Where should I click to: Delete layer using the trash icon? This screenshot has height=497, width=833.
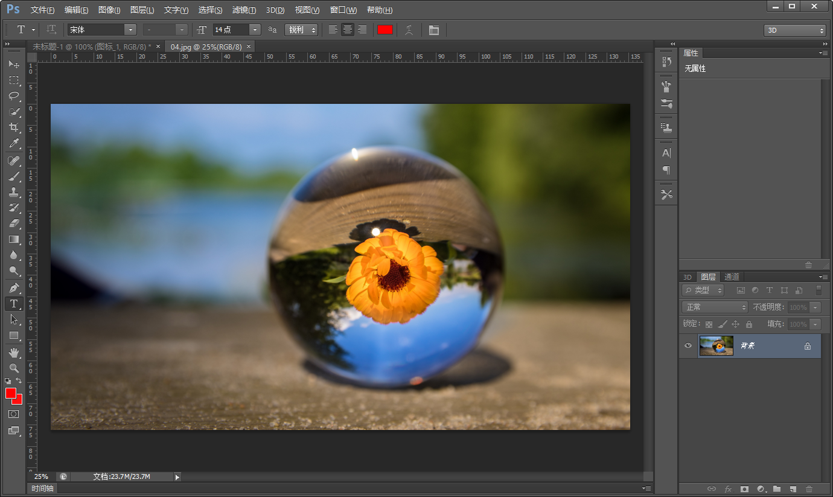click(x=809, y=489)
